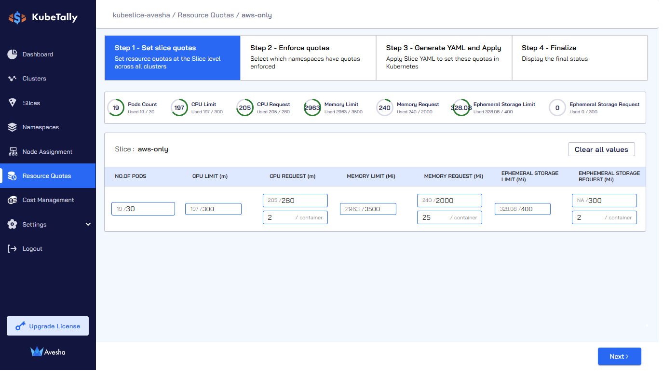663x377 pixels.
Task: Open Step 4 - Finalize tab
Action: click(580, 57)
